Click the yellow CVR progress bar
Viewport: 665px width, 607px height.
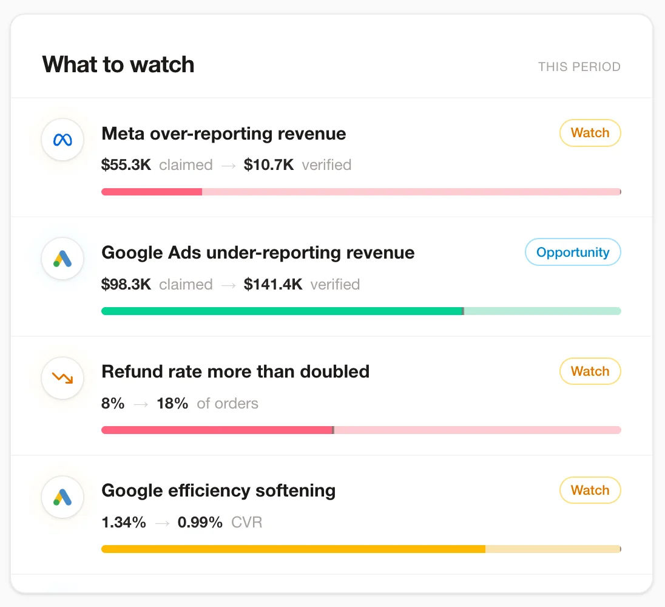[362, 549]
